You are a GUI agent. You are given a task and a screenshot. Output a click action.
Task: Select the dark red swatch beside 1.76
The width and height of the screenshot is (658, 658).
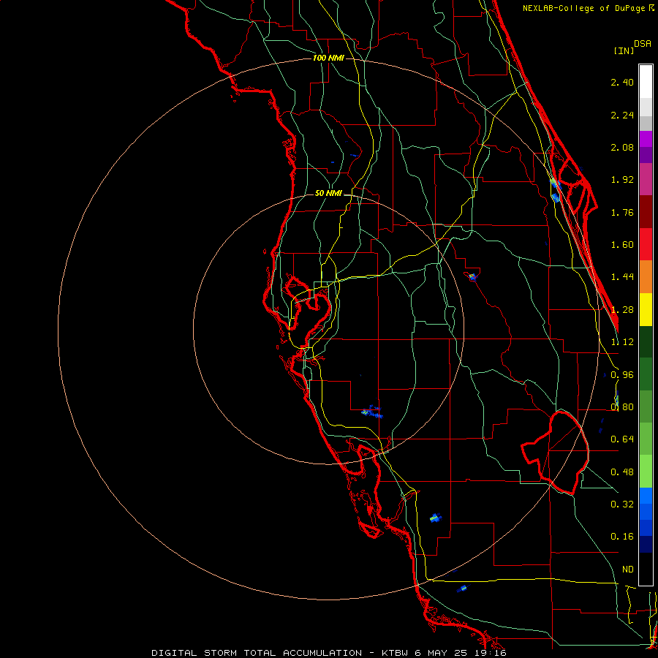coord(646,212)
